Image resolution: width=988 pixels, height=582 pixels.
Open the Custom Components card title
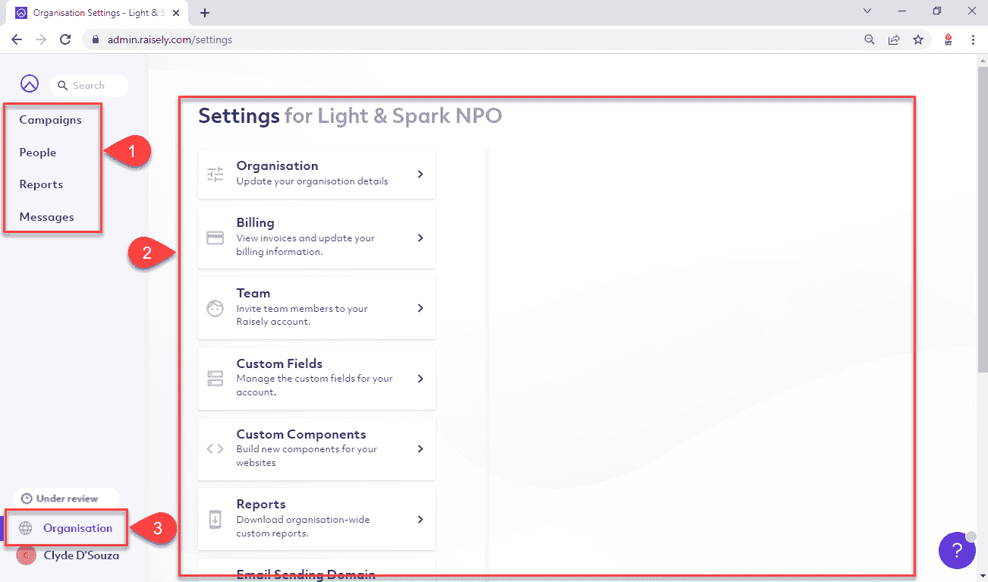[x=301, y=434]
